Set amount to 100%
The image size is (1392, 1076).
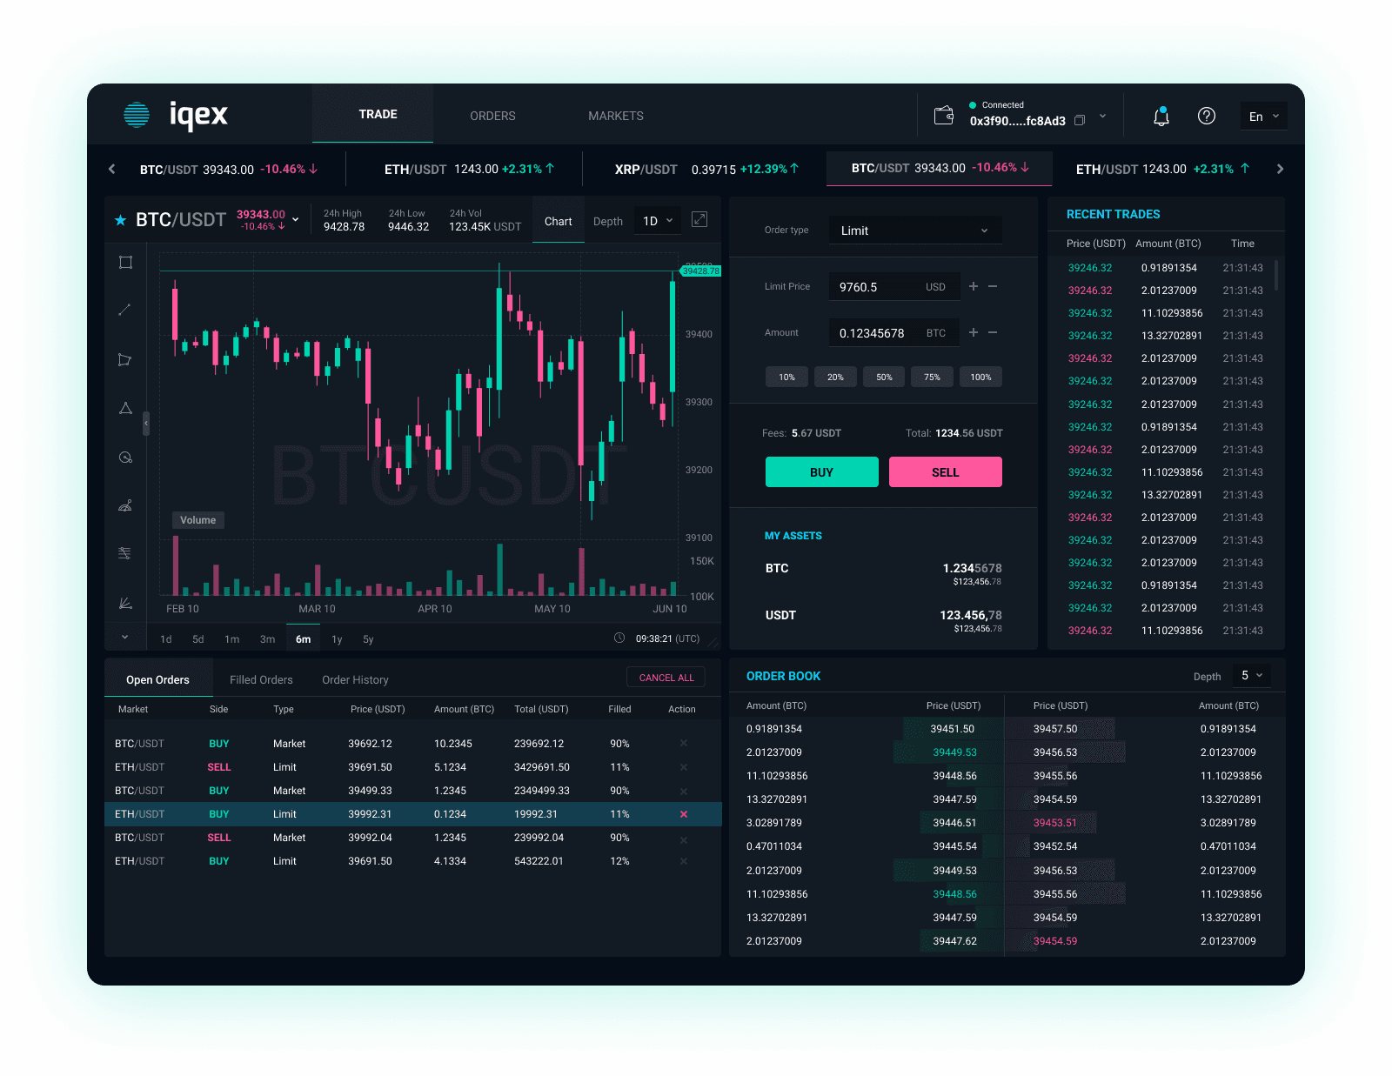(x=981, y=377)
